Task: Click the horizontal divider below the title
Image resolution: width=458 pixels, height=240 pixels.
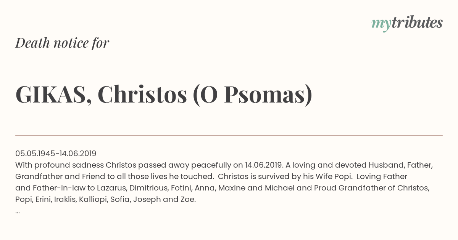Action: tap(229, 135)
